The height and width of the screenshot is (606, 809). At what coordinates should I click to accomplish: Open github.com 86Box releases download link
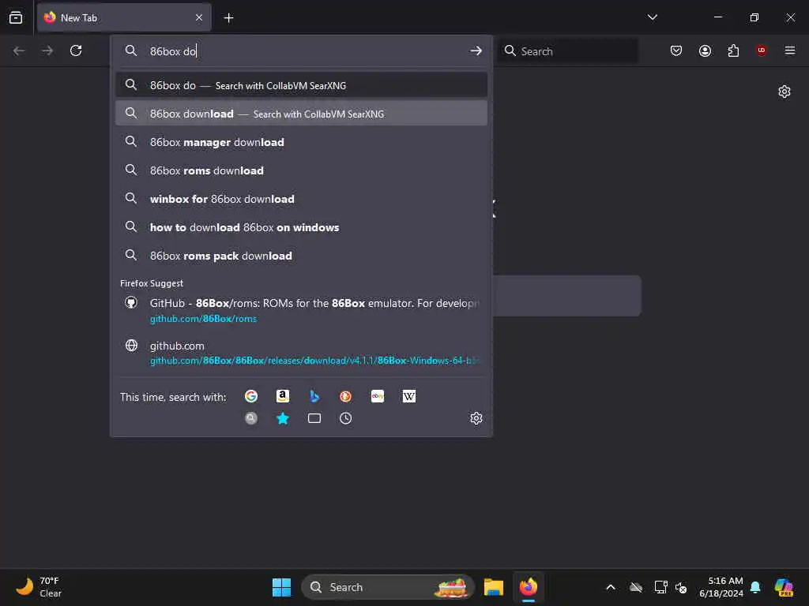(x=301, y=353)
